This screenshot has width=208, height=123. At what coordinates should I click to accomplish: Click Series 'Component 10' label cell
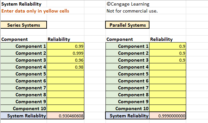(x=23, y=108)
